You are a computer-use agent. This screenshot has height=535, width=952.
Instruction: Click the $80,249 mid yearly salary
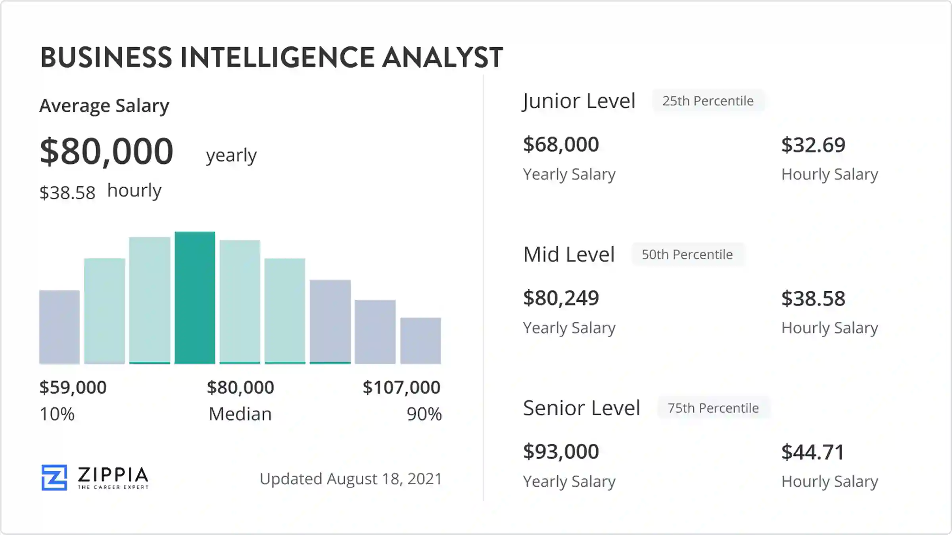tap(561, 298)
